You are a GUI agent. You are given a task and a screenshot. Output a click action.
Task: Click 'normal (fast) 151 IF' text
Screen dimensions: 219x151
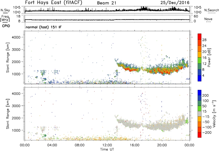(x=44, y=27)
